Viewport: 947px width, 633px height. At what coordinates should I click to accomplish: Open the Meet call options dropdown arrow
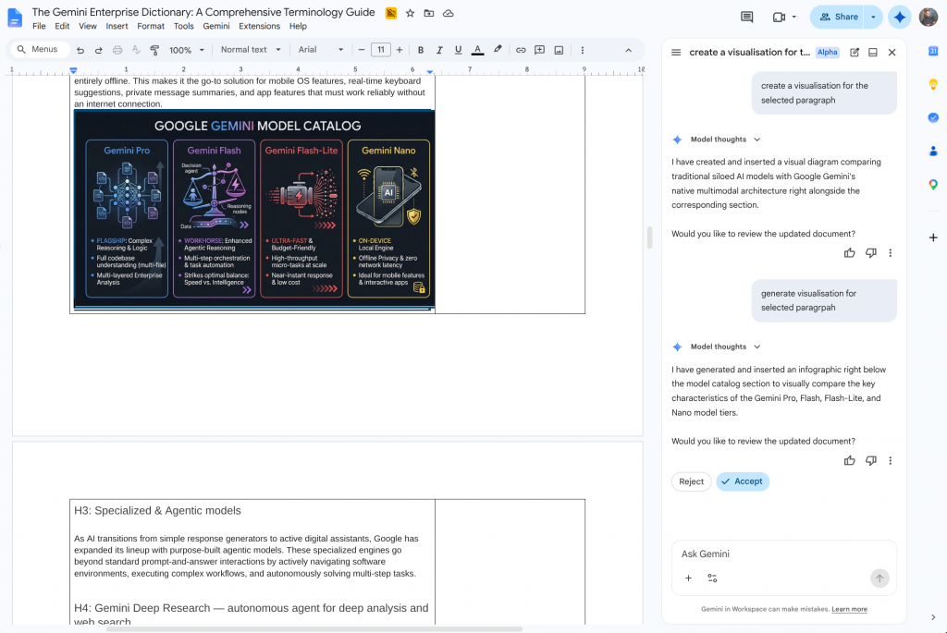pyautogui.click(x=794, y=17)
